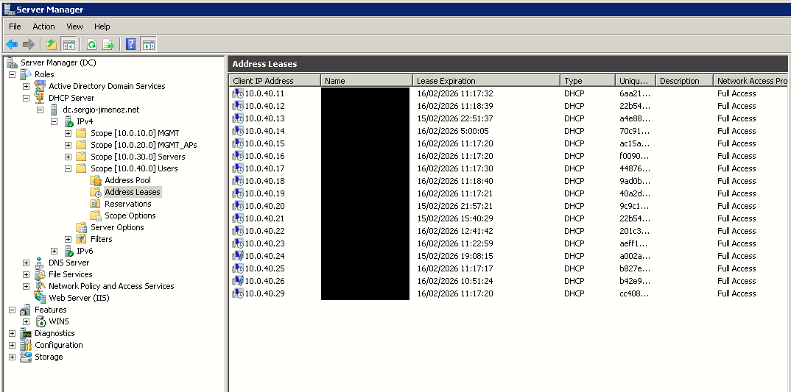Click the Up One Level folder icon
Image resolution: width=791 pixels, height=392 pixels.
tap(52, 45)
